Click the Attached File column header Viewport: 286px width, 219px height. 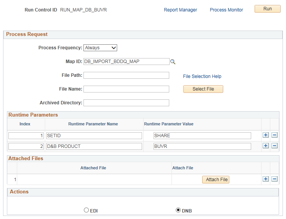pyautogui.click(x=93, y=168)
